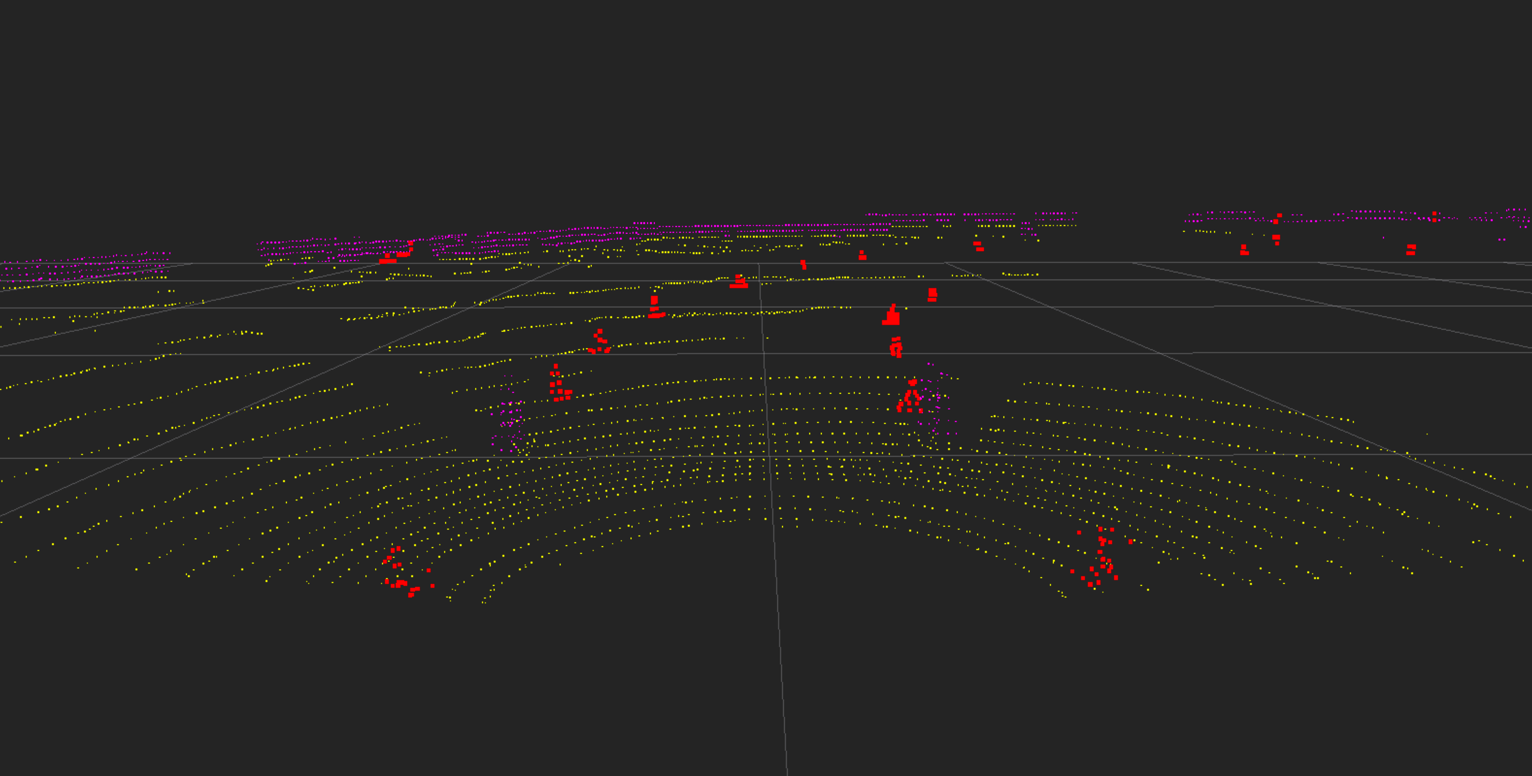Click the grid intersection nearest the viewer at center
This screenshot has width=1532, height=776.
click(x=769, y=456)
